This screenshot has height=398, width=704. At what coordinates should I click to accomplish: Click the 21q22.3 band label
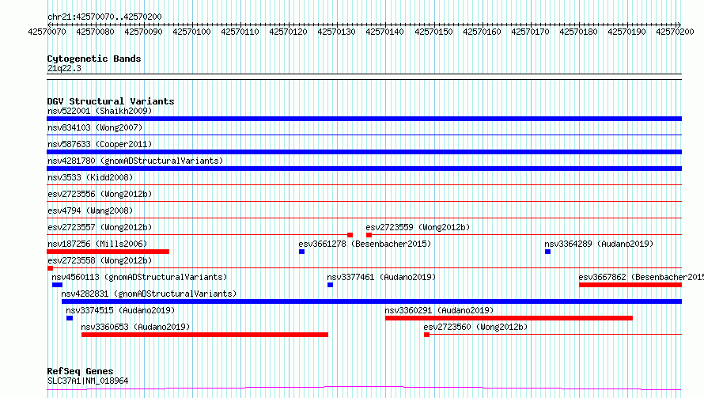point(64,68)
